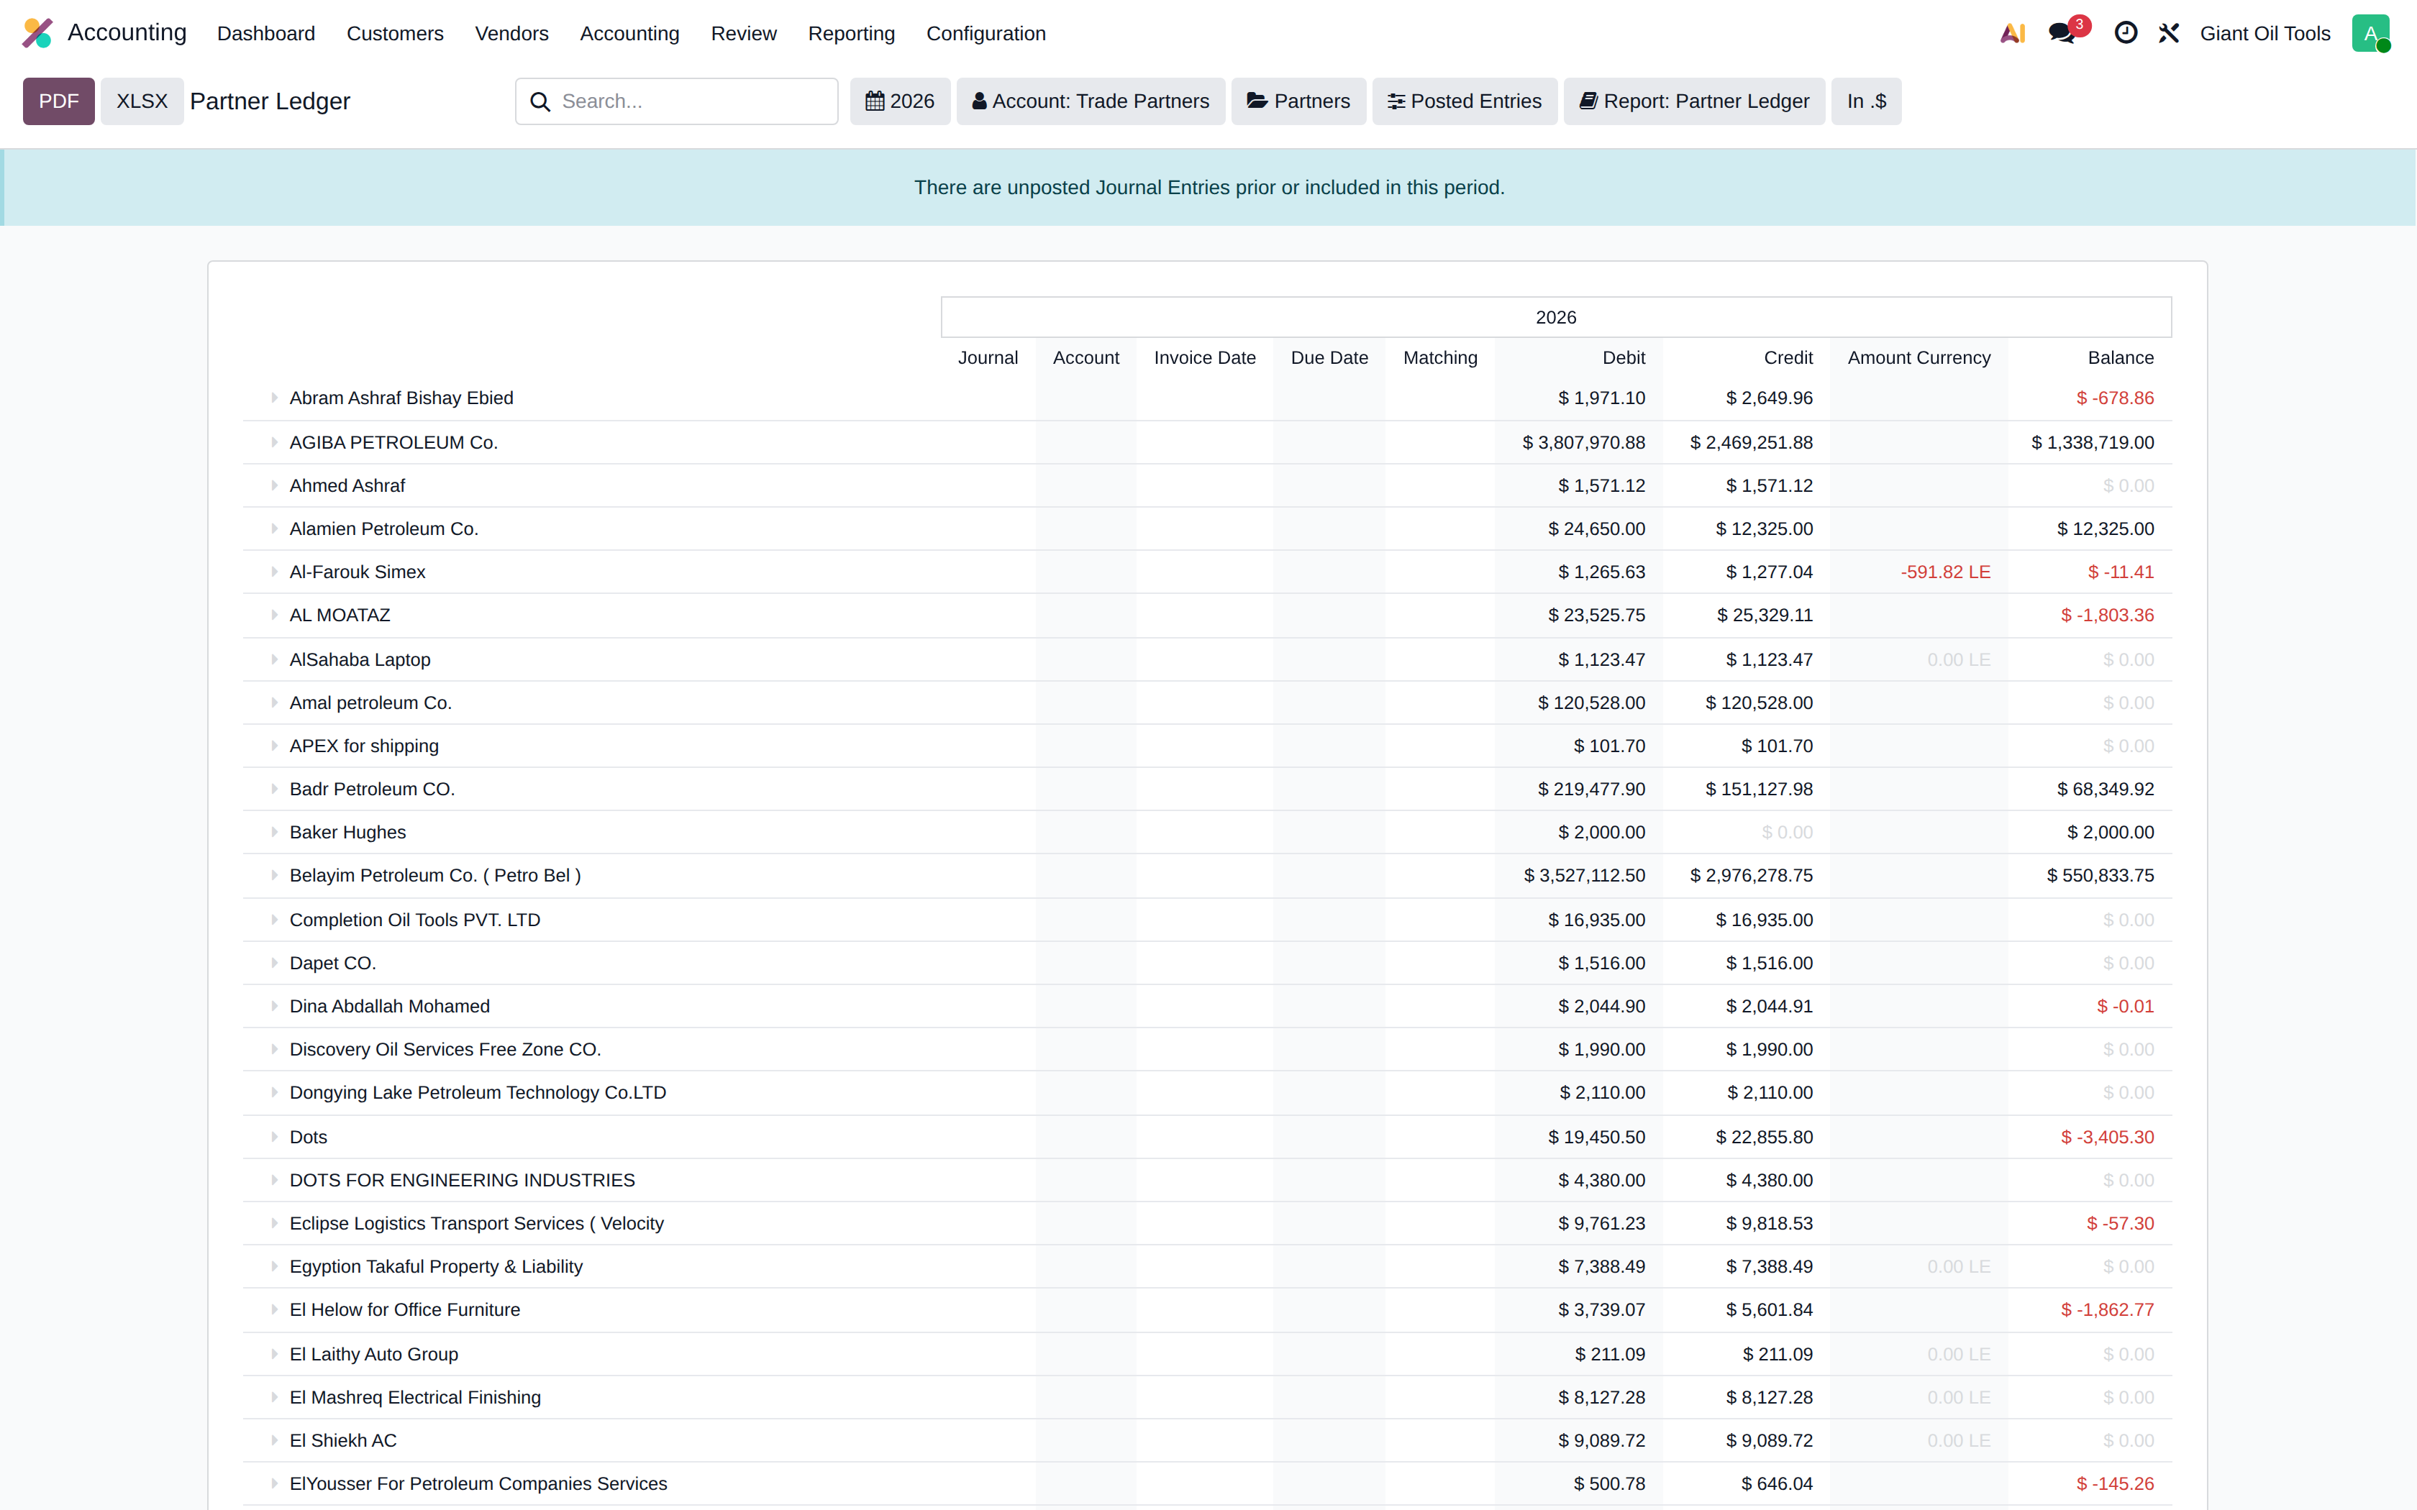Select ElYousser For Petroleum Companies Services
This screenshot has width=2417, height=1510.
pos(478,1484)
